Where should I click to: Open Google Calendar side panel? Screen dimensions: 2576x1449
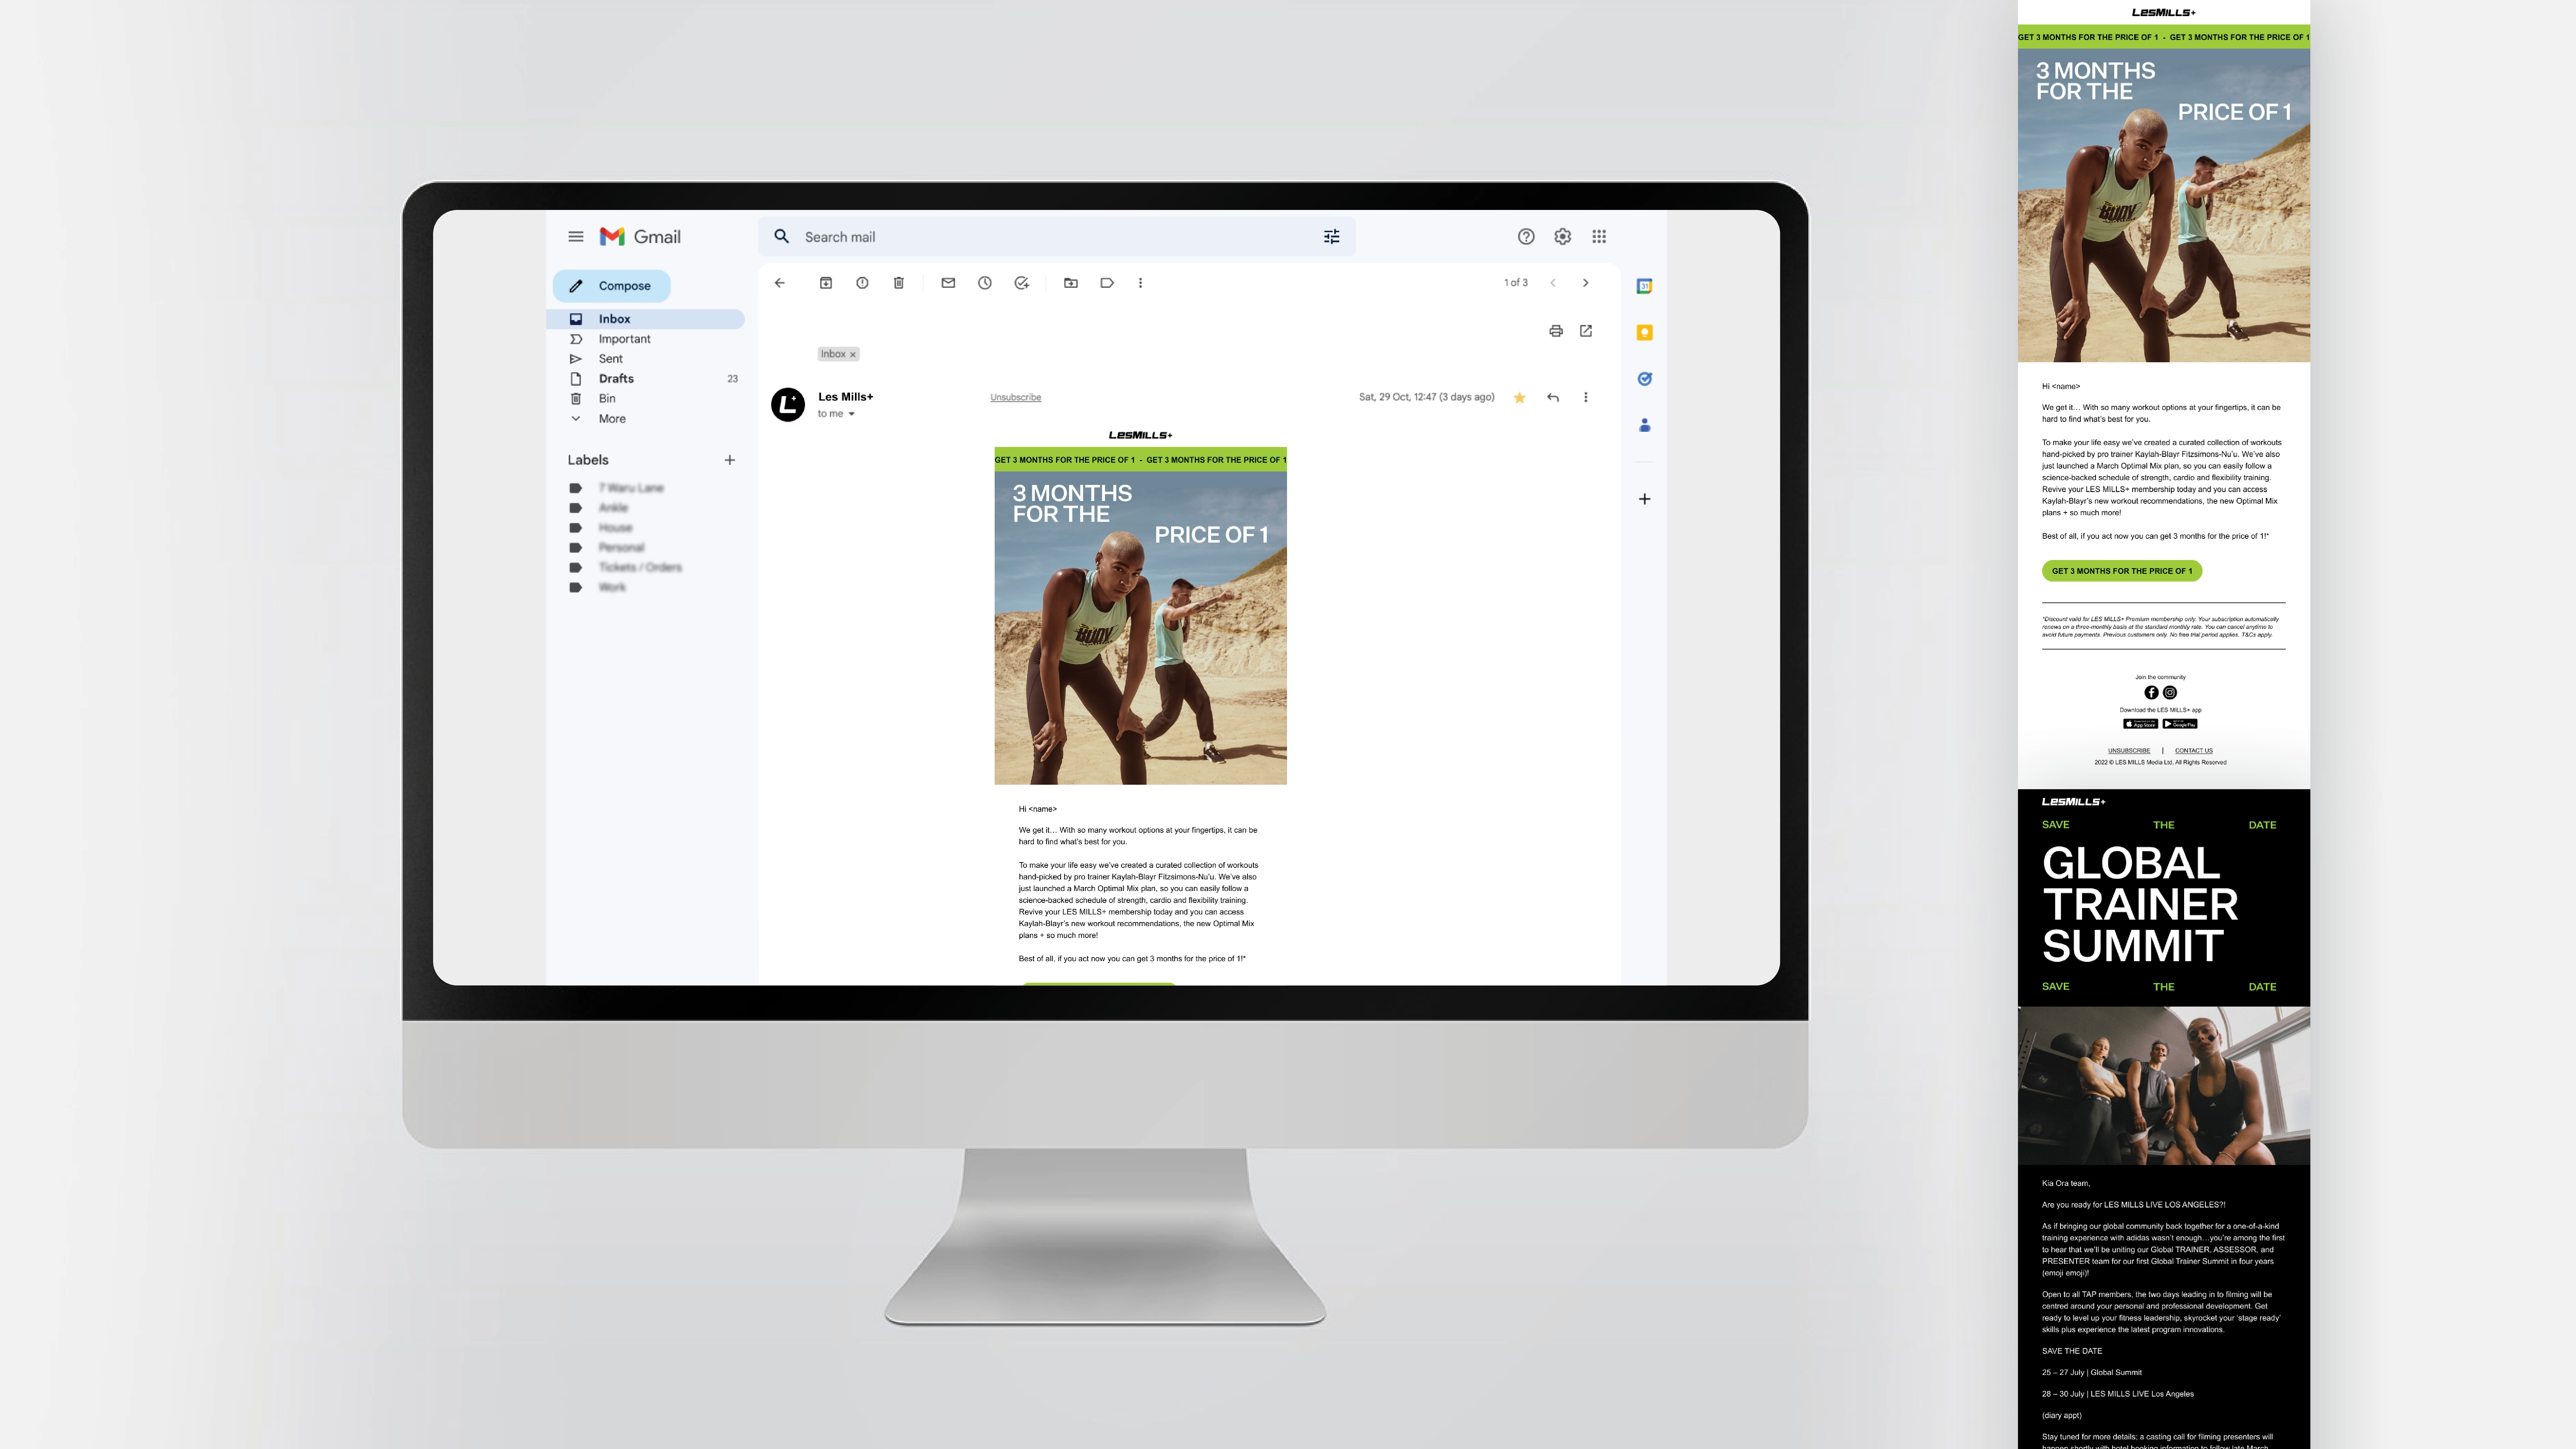tap(1644, 286)
